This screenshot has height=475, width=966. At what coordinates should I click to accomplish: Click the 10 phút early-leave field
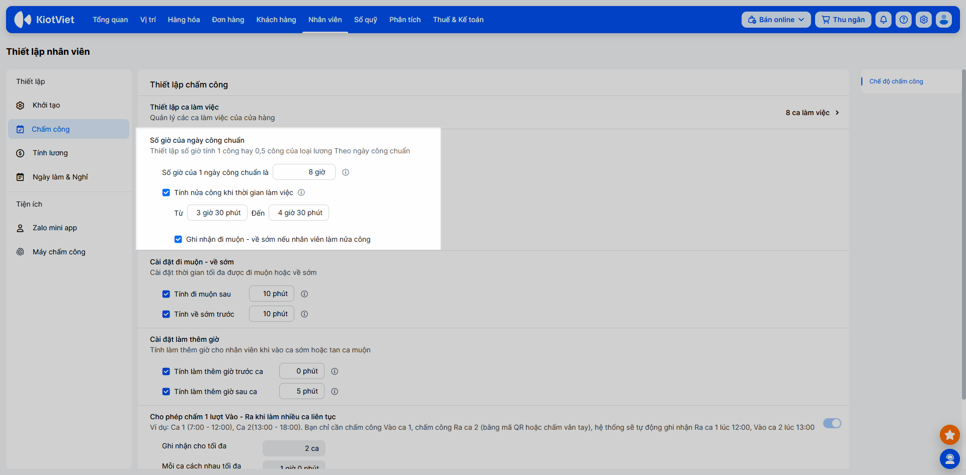click(272, 314)
